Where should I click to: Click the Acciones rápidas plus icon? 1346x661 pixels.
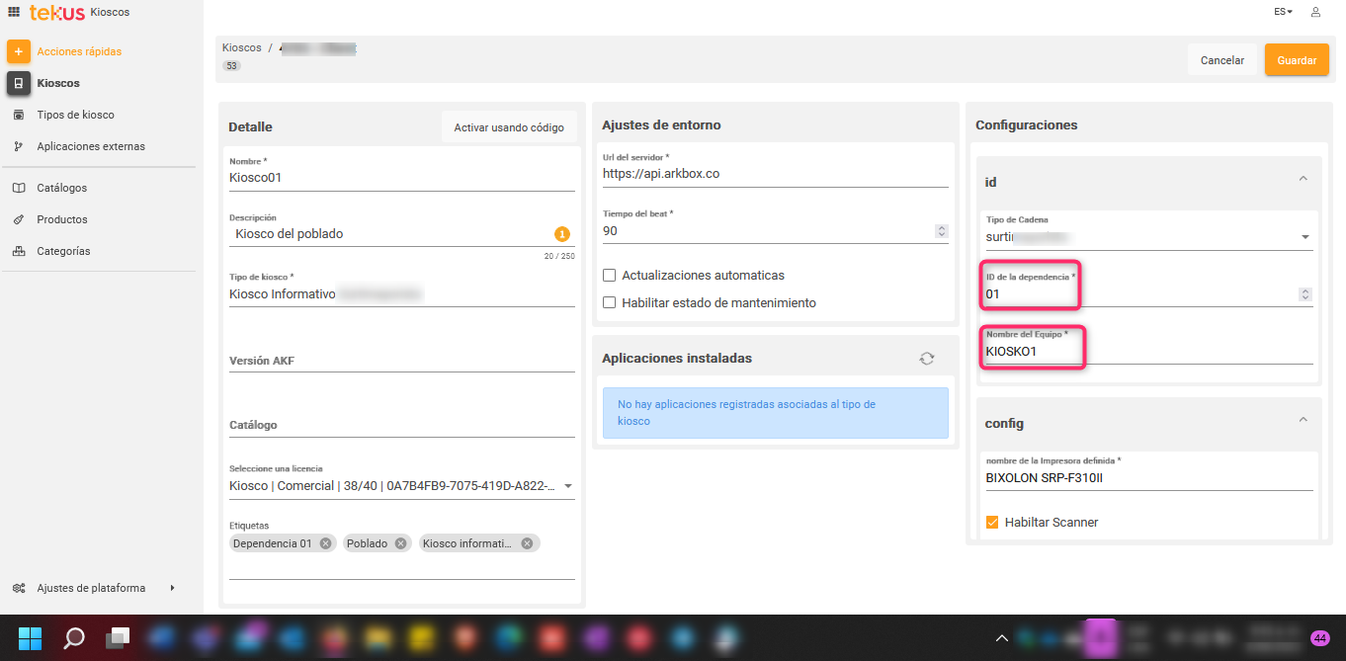pos(19,51)
